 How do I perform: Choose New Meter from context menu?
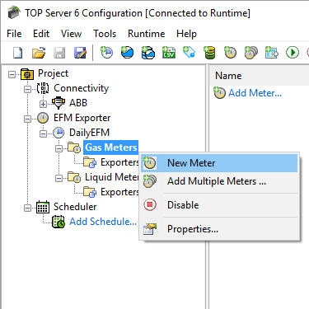[219, 163]
